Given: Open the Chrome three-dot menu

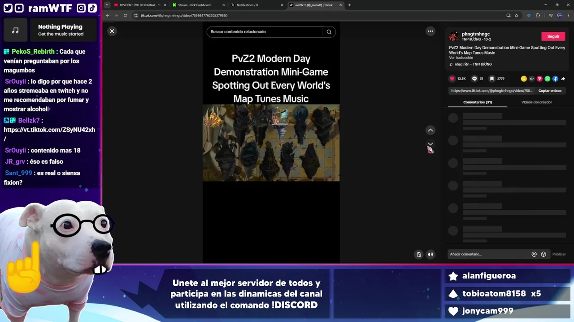Looking at the screenshot, I should pyautogui.click(x=569, y=15).
